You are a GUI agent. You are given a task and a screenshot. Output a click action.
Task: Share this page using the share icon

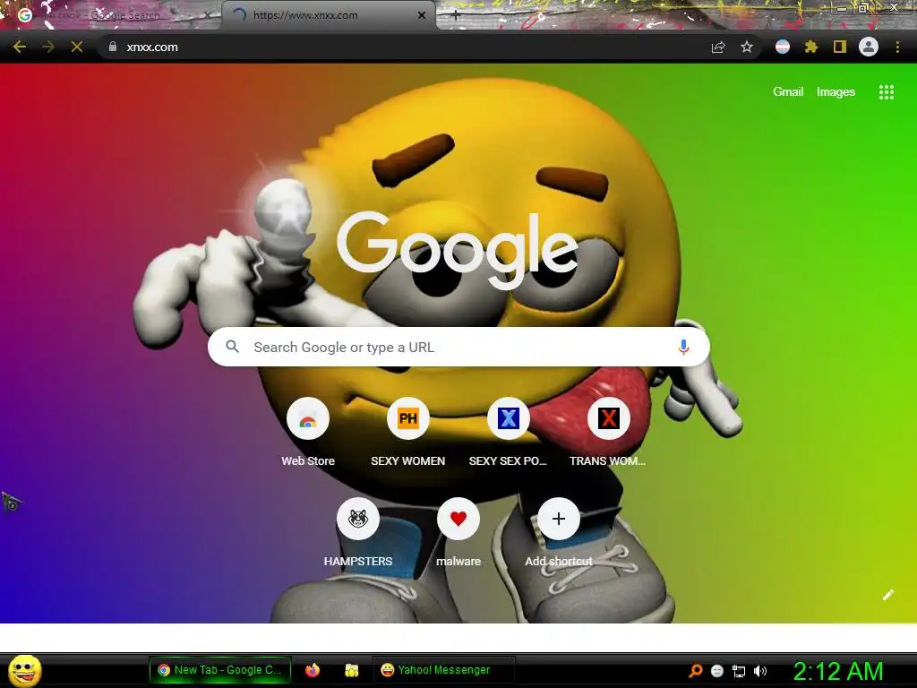click(718, 47)
